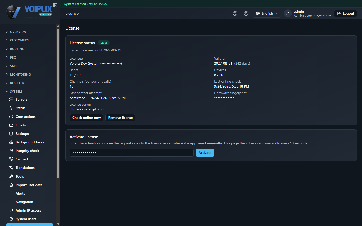Click the license server URL

(87, 109)
